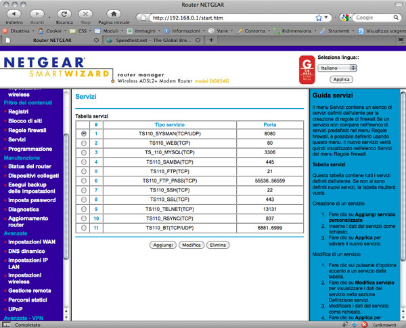Select radio button for TS110_SYSMAN service
406x328 pixels.
coord(84,134)
